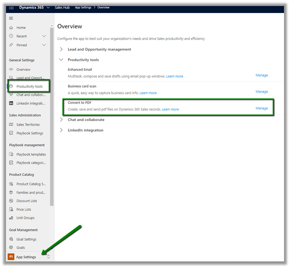The width and height of the screenshot is (290, 268).
Task: Click the Playbook Settings icon
Action: tap(11, 133)
